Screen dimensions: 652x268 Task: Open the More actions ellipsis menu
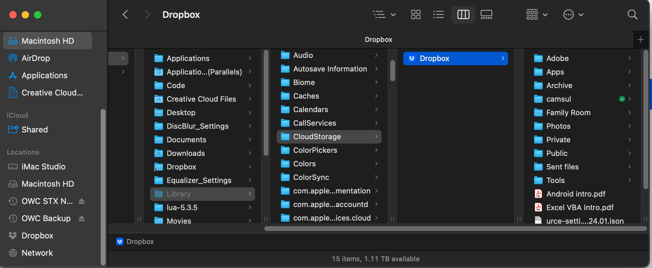point(573,14)
